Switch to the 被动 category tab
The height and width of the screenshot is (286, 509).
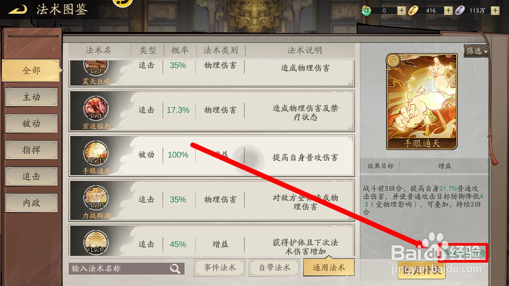tap(31, 124)
